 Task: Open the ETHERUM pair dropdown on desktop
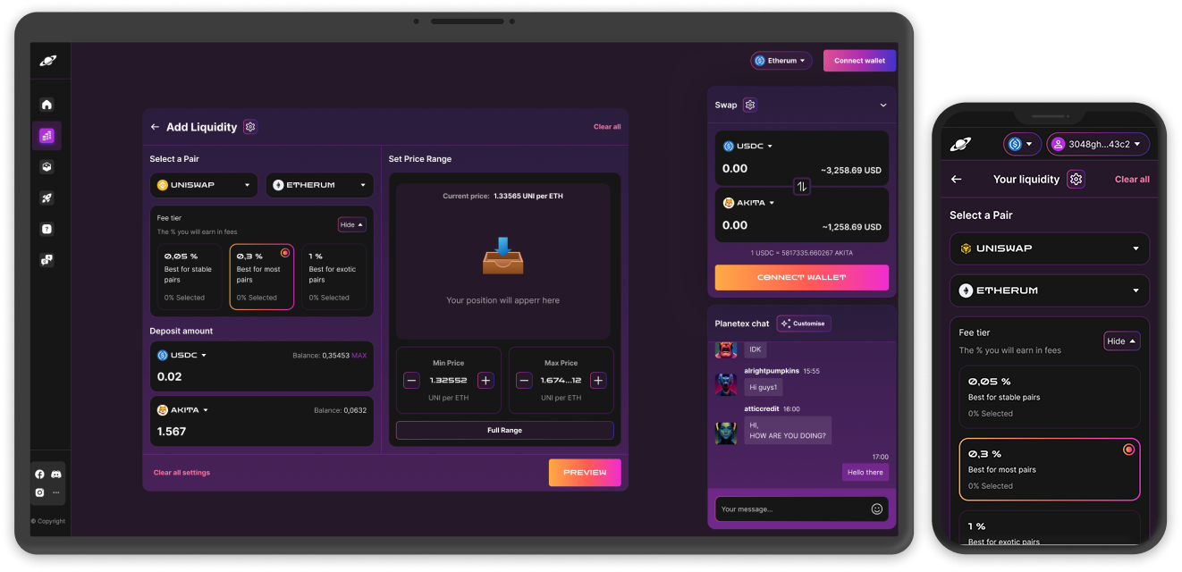tap(320, 185)
